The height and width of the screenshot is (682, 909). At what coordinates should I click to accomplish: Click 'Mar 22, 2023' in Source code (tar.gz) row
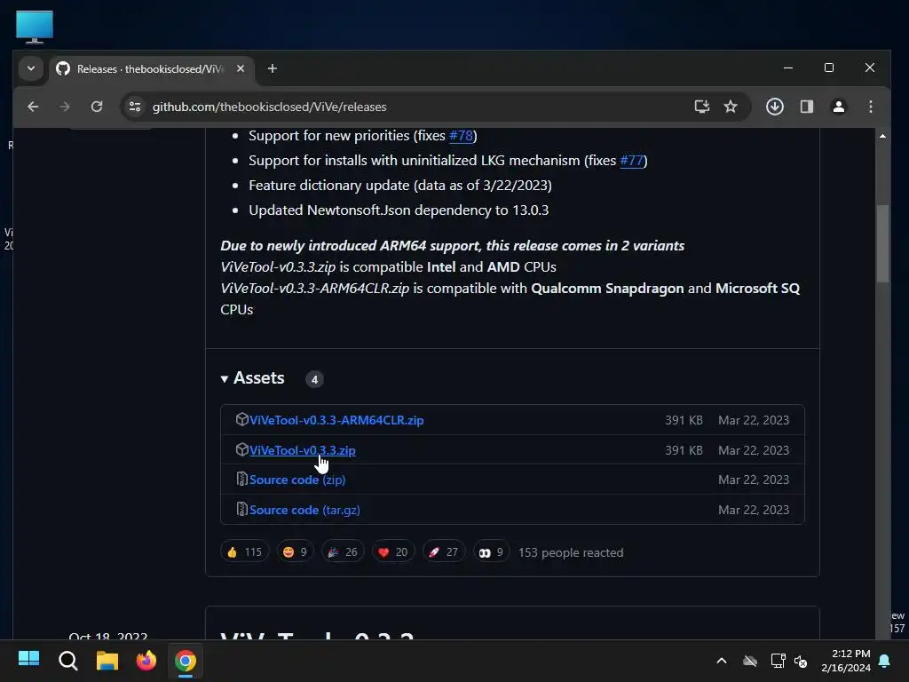coord(754,510)
